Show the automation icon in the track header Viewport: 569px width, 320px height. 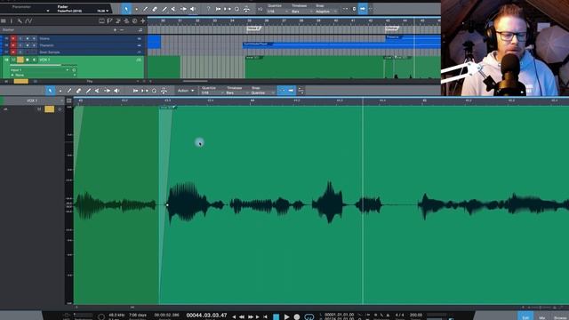[x=28, y=21]
